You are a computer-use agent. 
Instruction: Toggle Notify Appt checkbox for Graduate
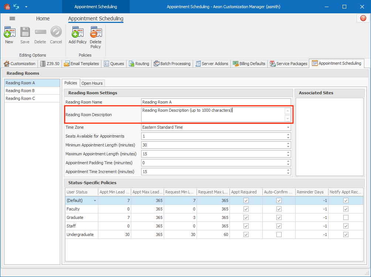pyautogui.click(x=346, y=217)
